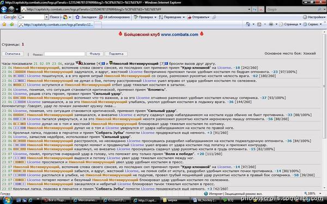Viewport: 327px width, 204px height.
Task: Open the Страница page menu
Action: point(290,24)
